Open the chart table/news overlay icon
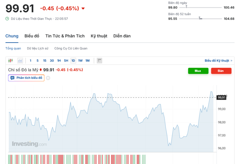 click(x=99, y=61)
